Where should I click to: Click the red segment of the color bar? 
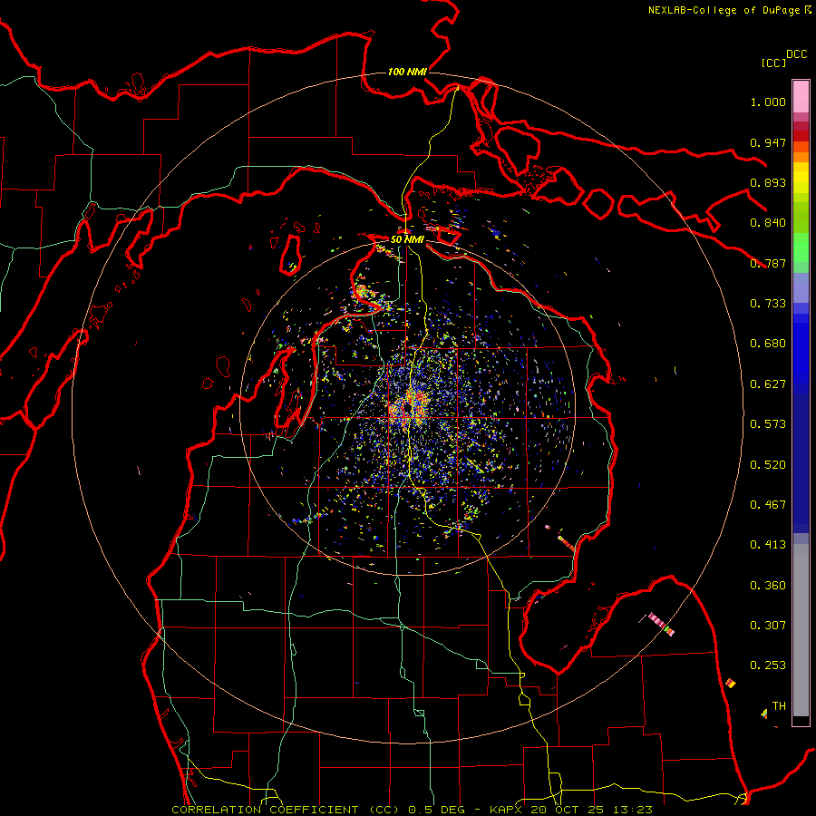tap(801, 135)
